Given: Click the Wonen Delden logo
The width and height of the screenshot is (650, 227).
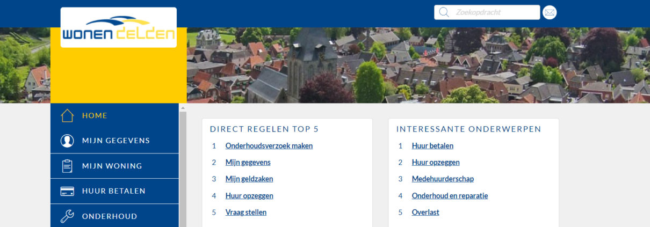Looking at the screenshot, I should click(x=119, y=27).
